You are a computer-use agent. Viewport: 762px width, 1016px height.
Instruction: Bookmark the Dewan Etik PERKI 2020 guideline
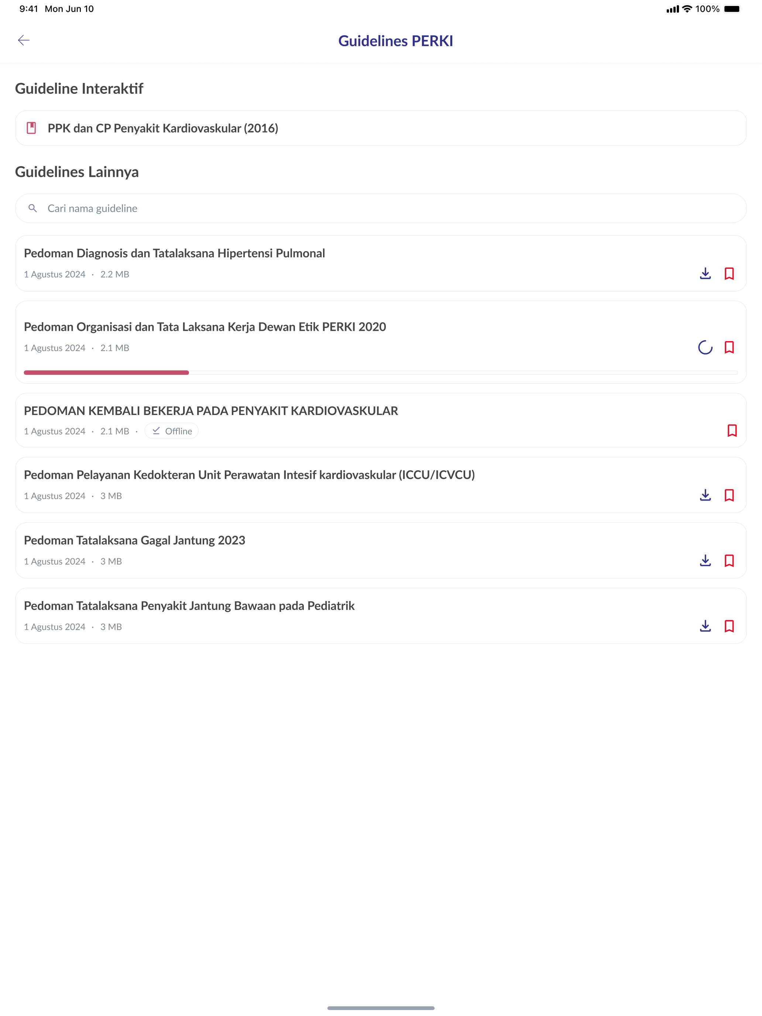pos(729,347)
